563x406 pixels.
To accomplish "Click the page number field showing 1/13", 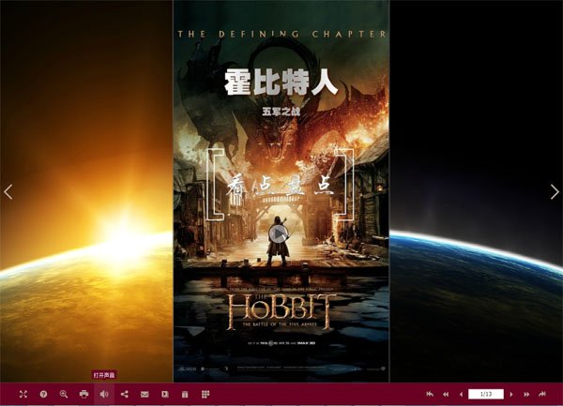I will point(486,394).
